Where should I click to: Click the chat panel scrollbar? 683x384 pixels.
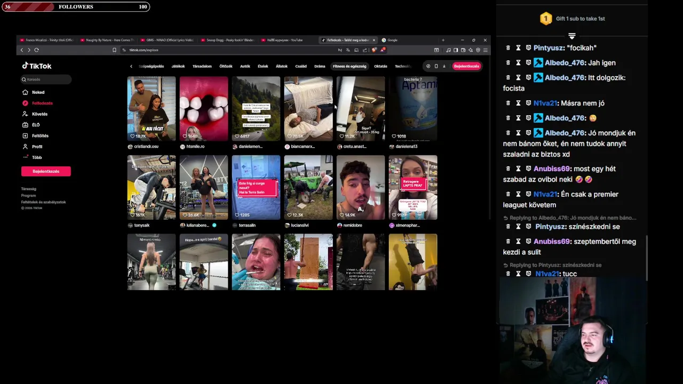tap(647, 258)
